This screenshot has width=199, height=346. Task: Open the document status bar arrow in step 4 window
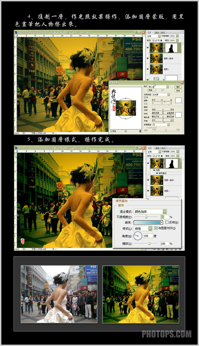[x=53, y=133]
